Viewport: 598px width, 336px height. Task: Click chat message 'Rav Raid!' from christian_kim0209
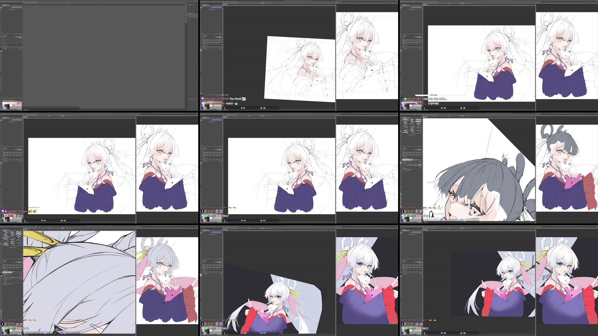(x=235, y=99)
